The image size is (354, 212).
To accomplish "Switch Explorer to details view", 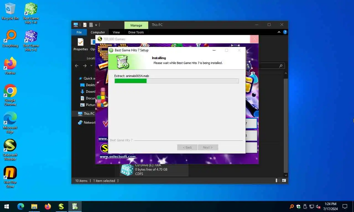I will pyautogui.click(x=278, y=181).
